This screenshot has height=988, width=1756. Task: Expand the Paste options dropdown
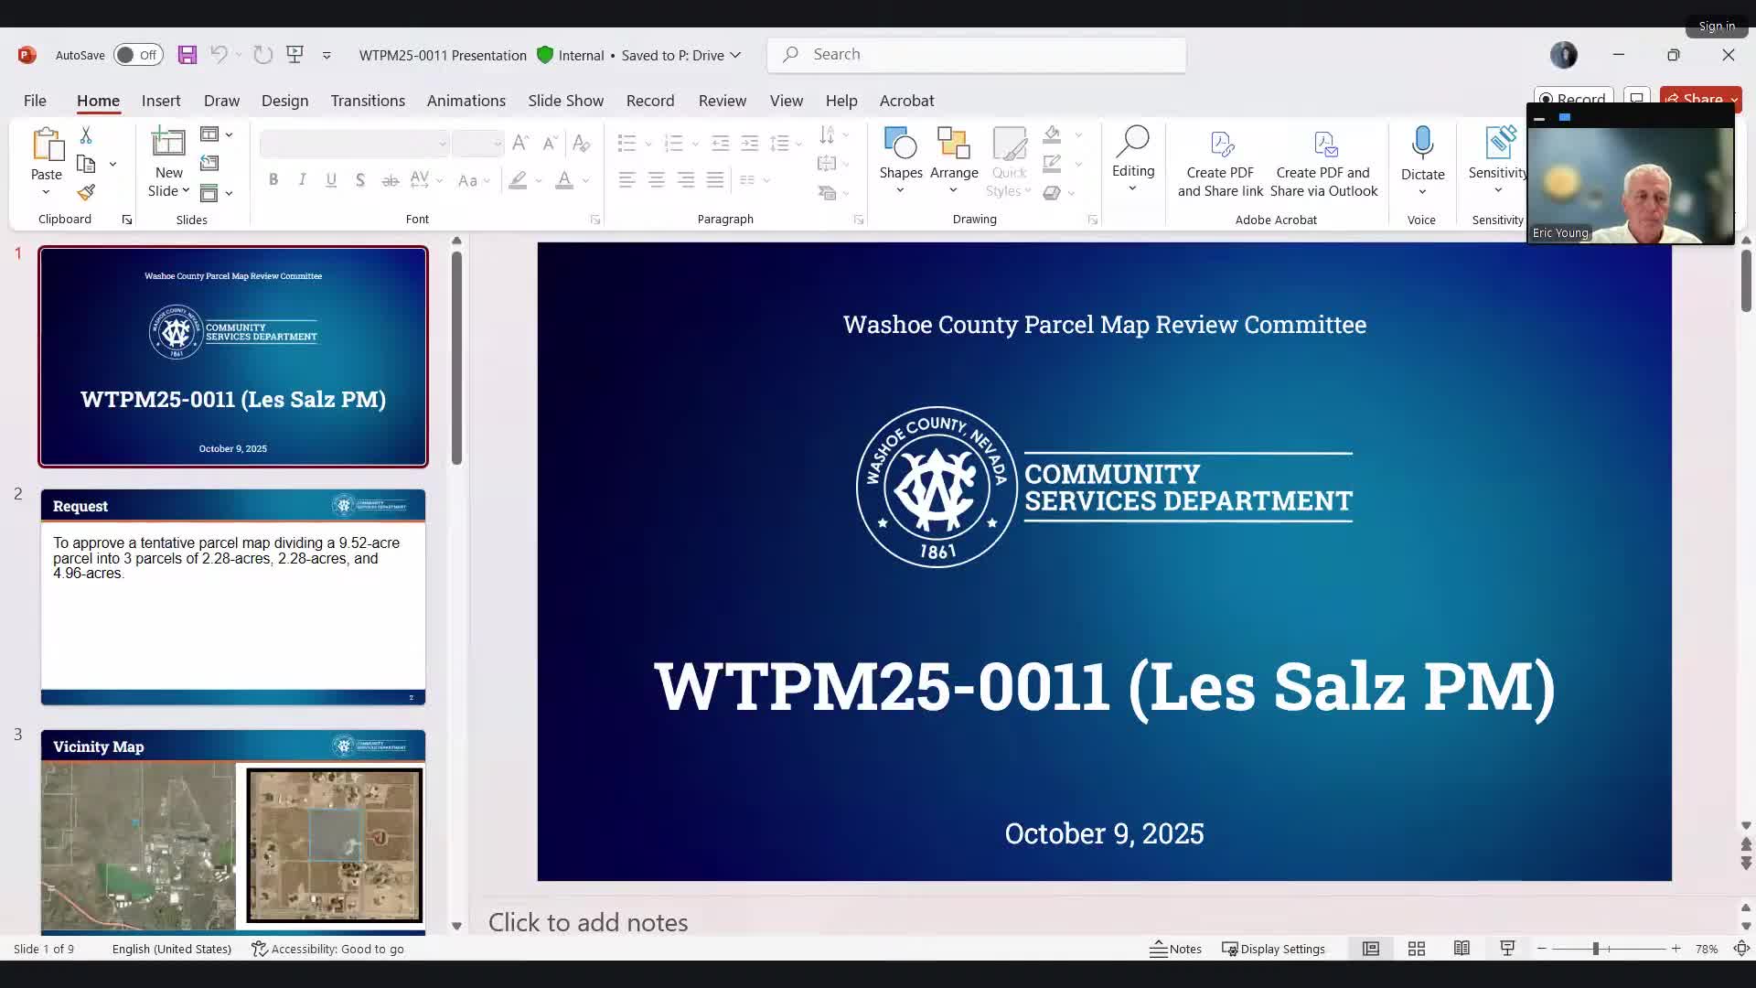[46, 192]
